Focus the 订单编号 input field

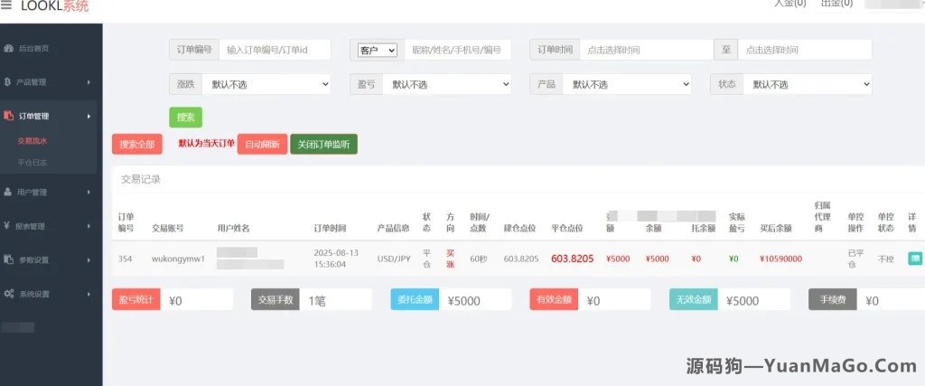click(x=275, y=50)
